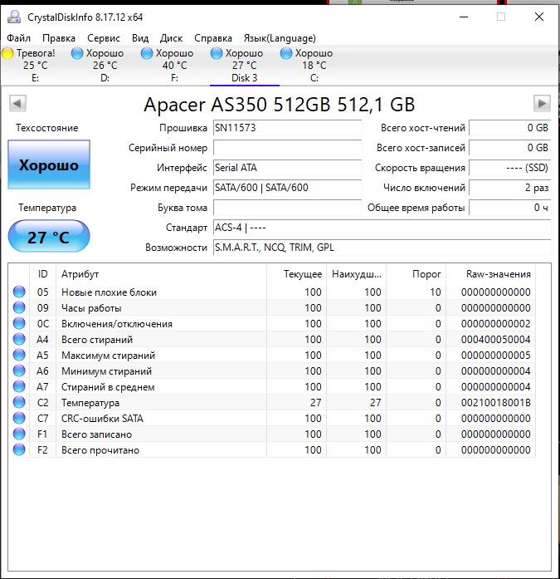The image size is (560, 579).
Task: Click the empty Серийный номер field
Action: [x=287, y=148]
